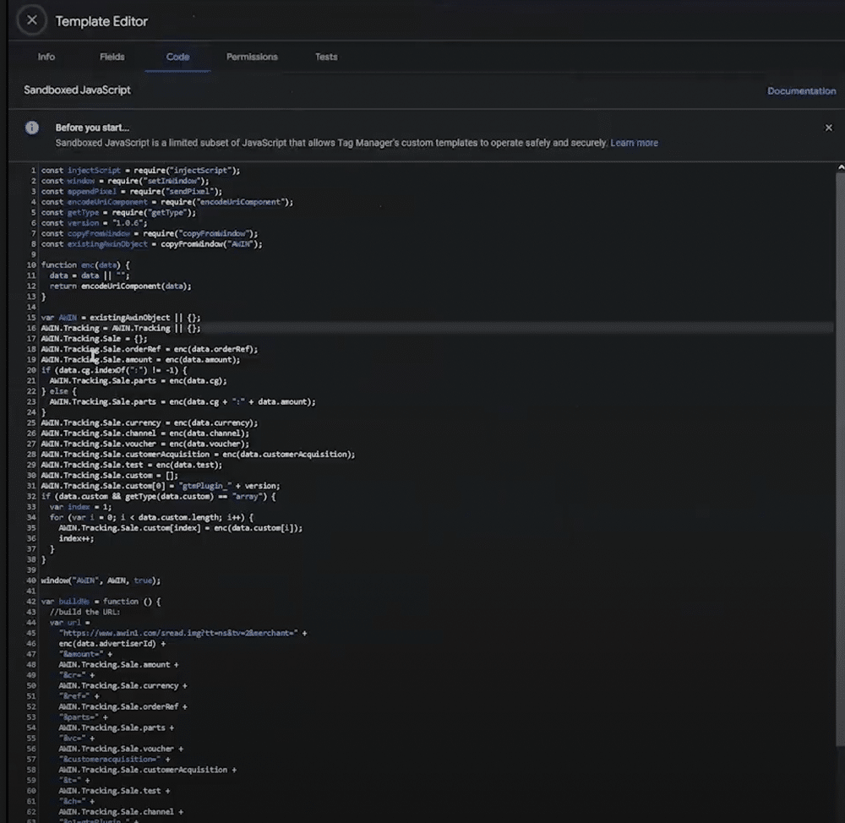
Task: Switch to the Info tab
Action: tap(46, 57)
